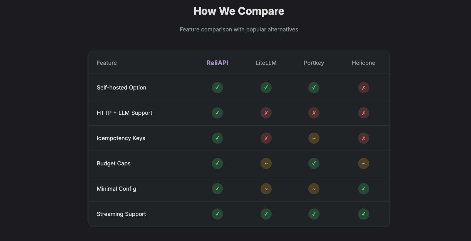Click ReliAPI checkmark for Streaming Support
The width and height of the screenshot is (471, 241).
tap(217, 214)
